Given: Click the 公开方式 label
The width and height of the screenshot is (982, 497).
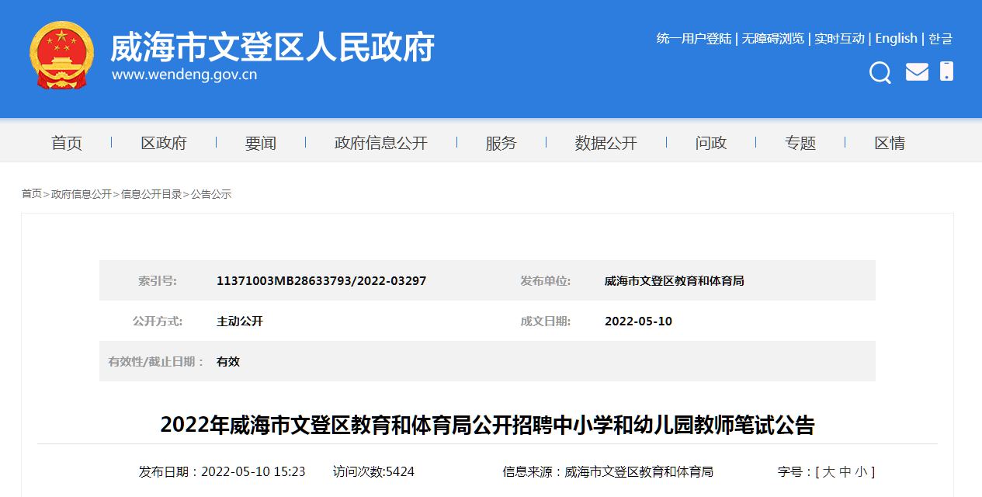Looking at the screenshot, I should tap(158, 321).
